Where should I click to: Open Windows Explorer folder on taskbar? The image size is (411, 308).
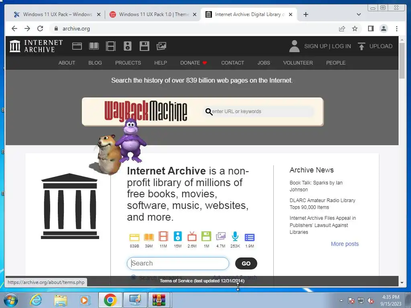tap(61, 300)
